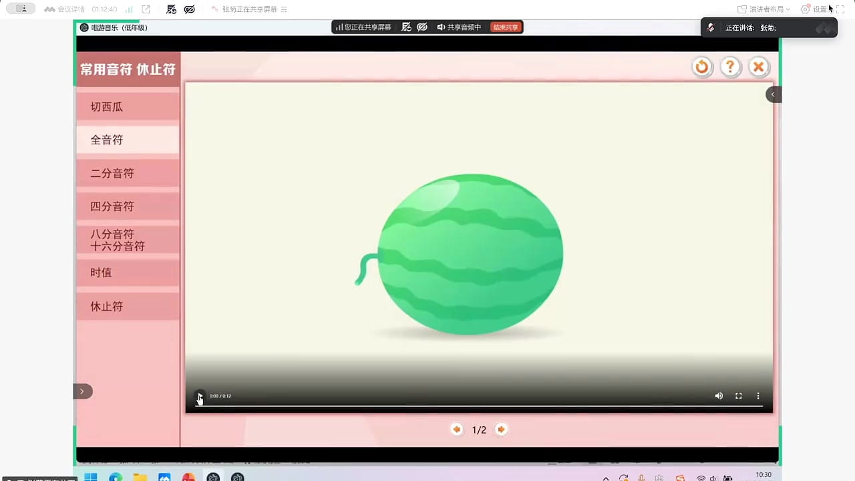Click 结束共享 to stop sharing
The height and width of the screenshot is (481, 855).
click(x=506, y=27)
